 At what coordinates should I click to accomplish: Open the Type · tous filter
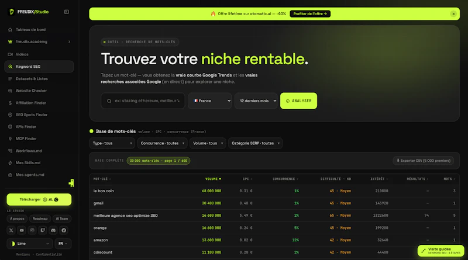[x=112, y=143]
